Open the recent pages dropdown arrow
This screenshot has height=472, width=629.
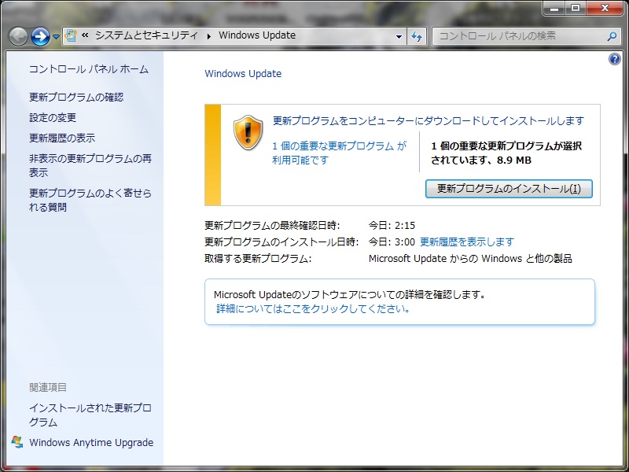tap(56, 36)
